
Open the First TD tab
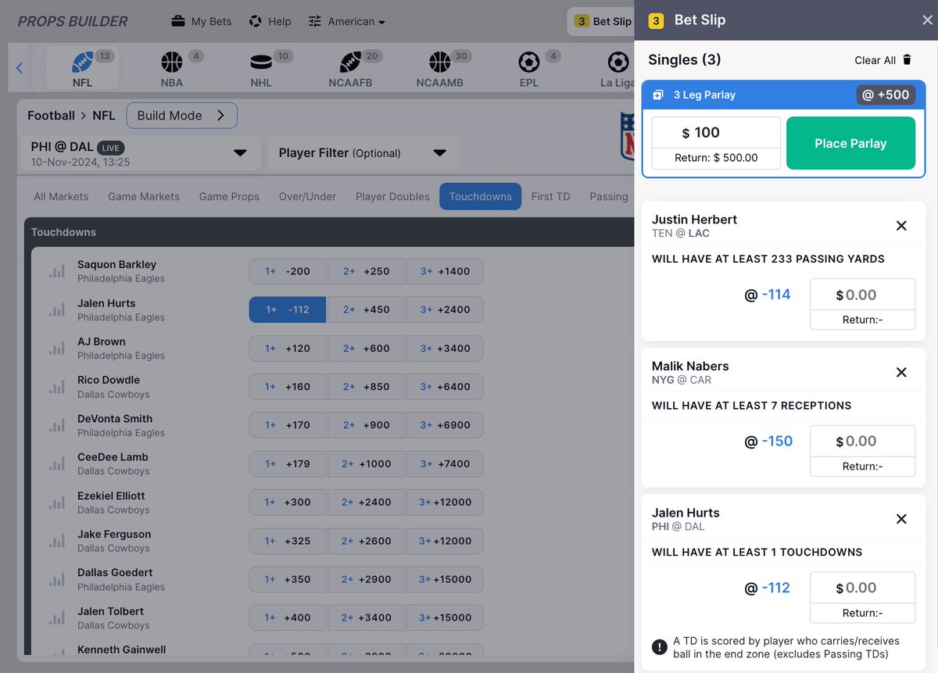pyautogui.click(x=551, y=197)
